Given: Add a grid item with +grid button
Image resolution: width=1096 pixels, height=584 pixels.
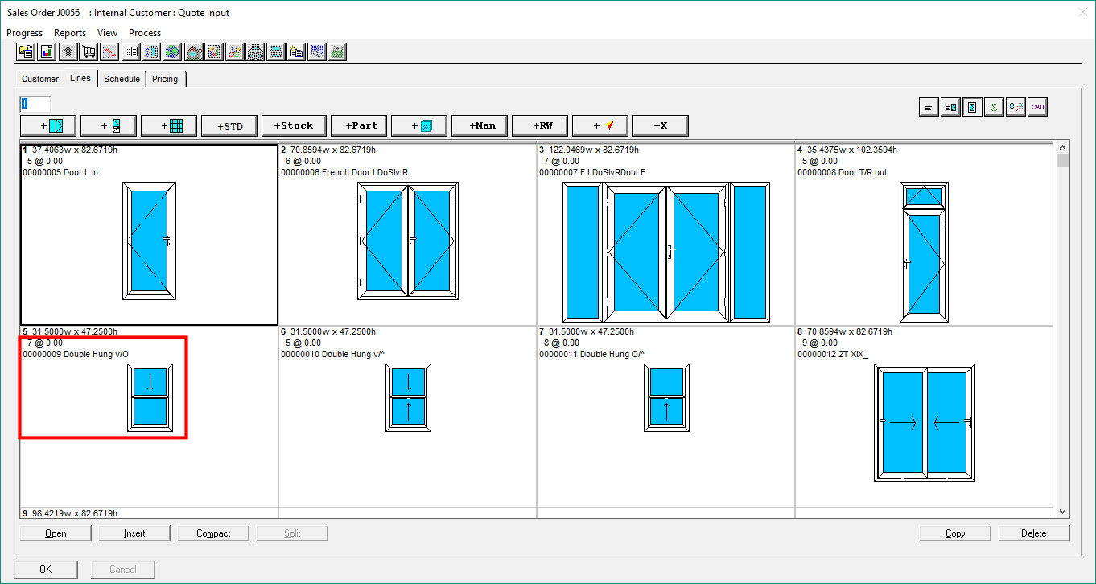Looking at the screenshot, I should pos(170,125).
